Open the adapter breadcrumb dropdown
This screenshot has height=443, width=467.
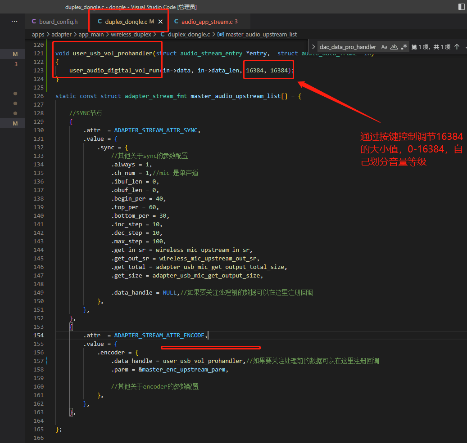pyautogui.click(x=61, y=35)
